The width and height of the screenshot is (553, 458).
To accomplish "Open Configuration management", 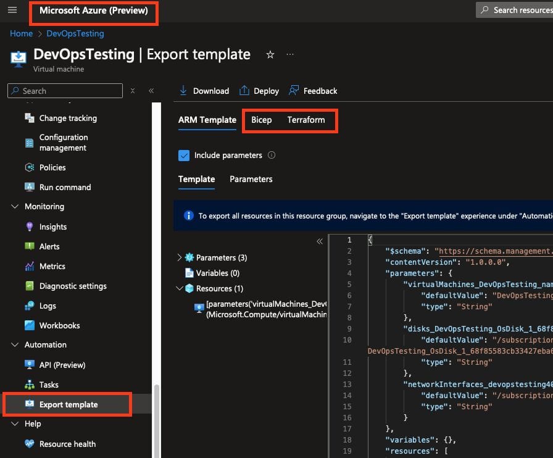I will (64, 143).
